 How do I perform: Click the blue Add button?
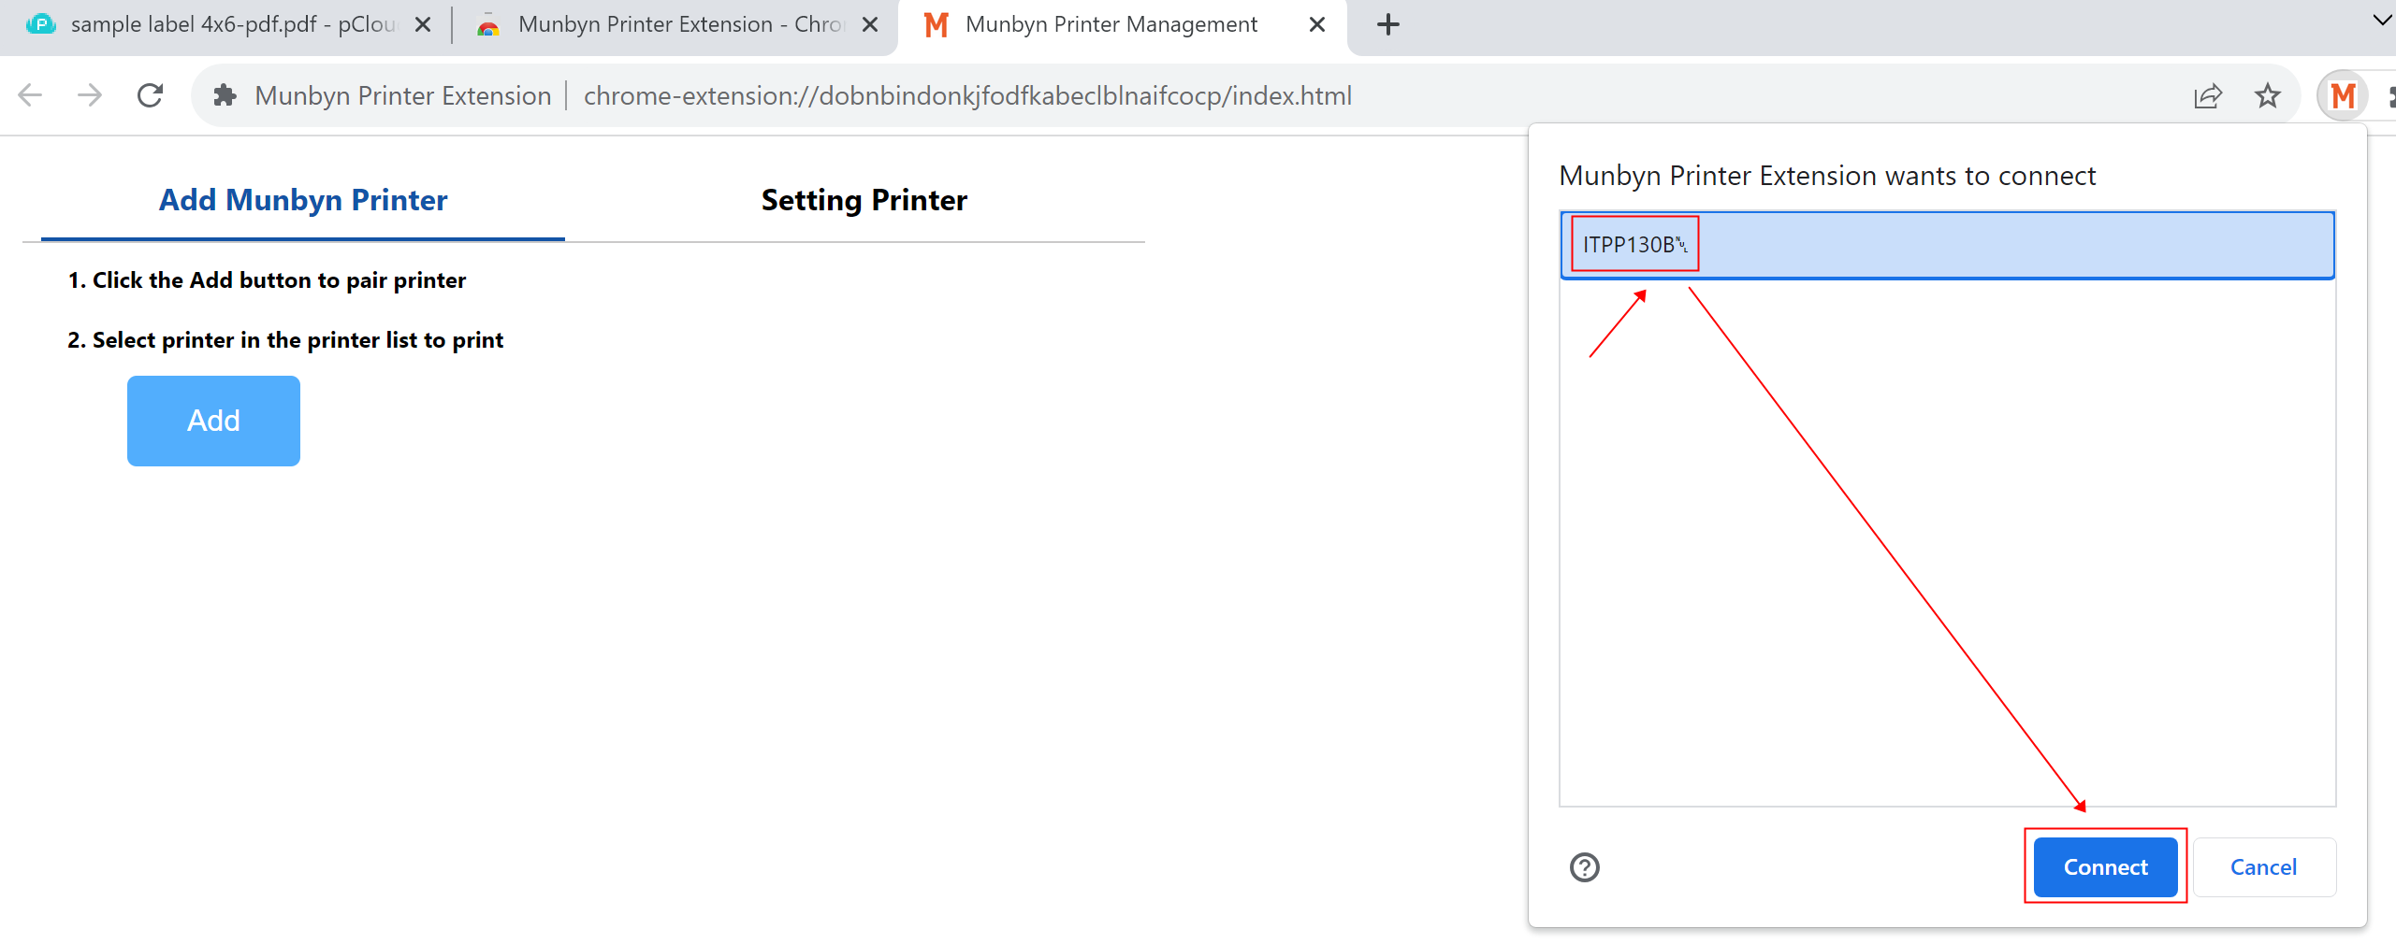(x=213, y=421)
